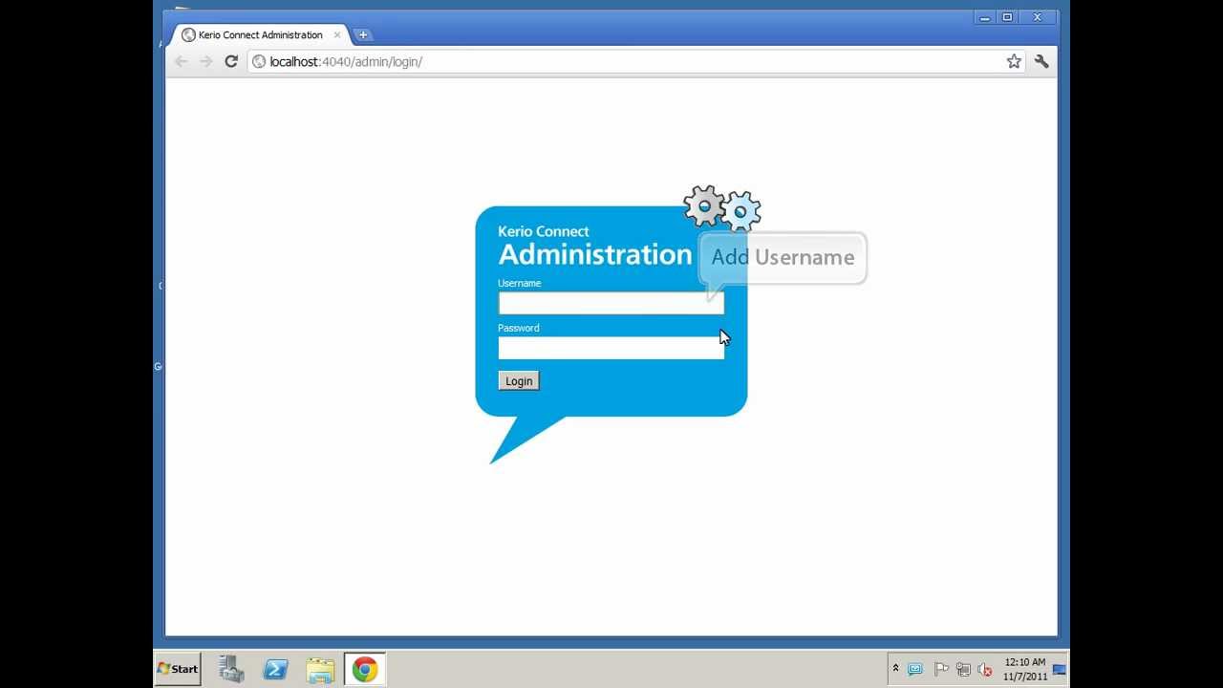
Task: Bookmark this page with the star icon
Action: 1014,61
